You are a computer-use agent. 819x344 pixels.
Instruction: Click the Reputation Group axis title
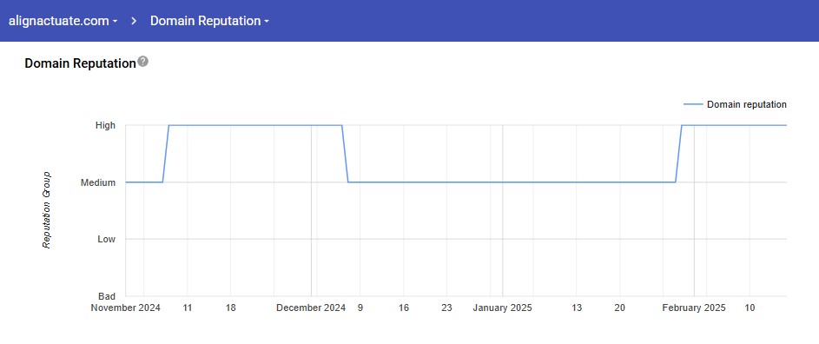[x=47, y=209]
